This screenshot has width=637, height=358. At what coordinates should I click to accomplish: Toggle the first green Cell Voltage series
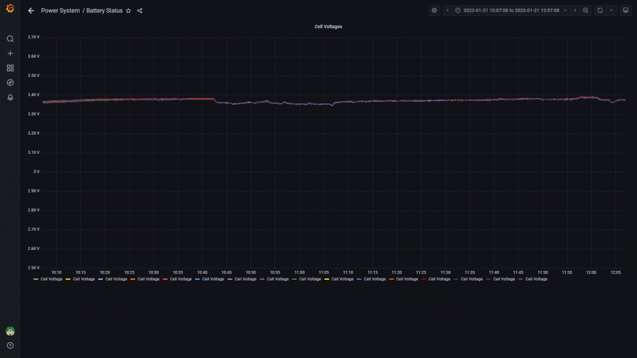pos(48,279)
